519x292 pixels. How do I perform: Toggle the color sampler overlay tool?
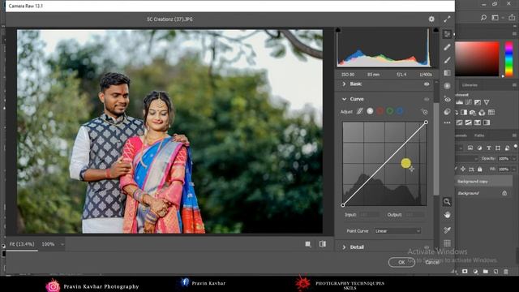point(447,230)
